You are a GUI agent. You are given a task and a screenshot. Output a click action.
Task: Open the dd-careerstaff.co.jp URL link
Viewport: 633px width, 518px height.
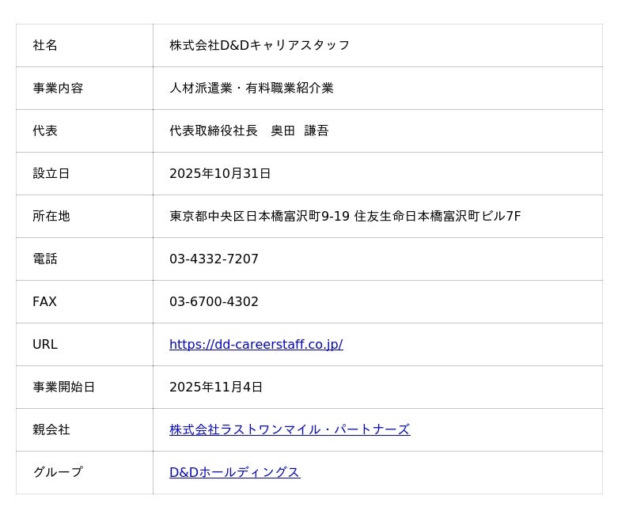click(256, 345)
